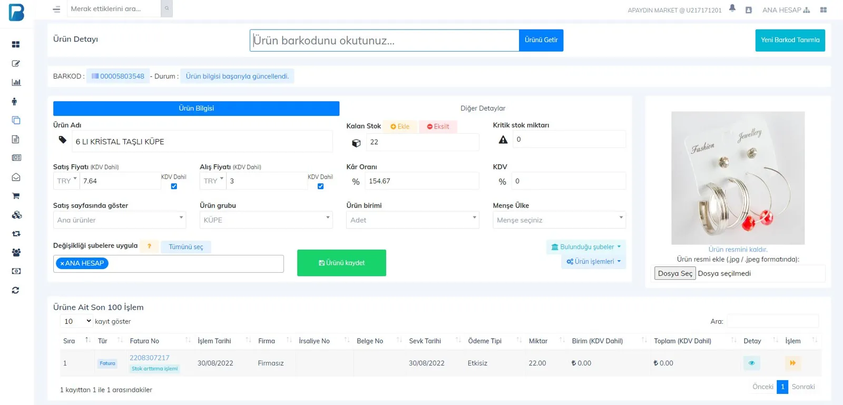Image resolution: width=843 pixels, height=405 pixels.
Task: Open the TRY currency dropdown for Alış Fiyatı
Action: 213,181
